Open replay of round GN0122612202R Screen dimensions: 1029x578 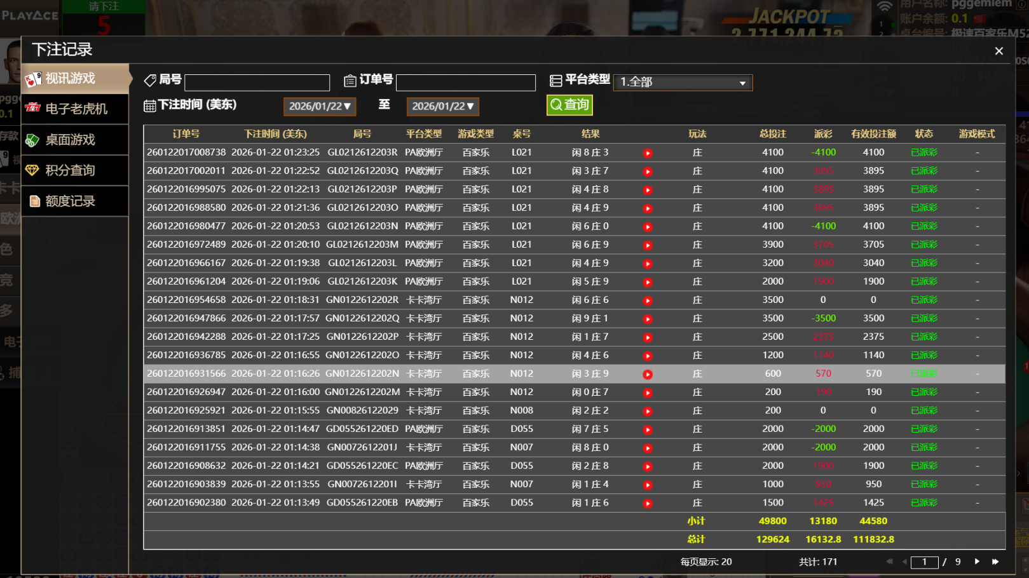[647, 300]
